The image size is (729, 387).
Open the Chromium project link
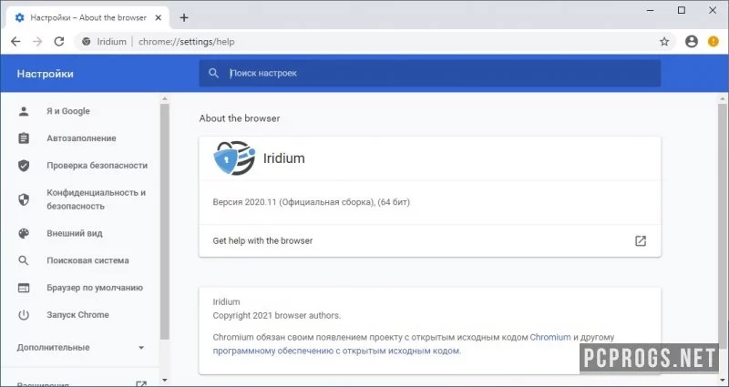pos(550,337)
